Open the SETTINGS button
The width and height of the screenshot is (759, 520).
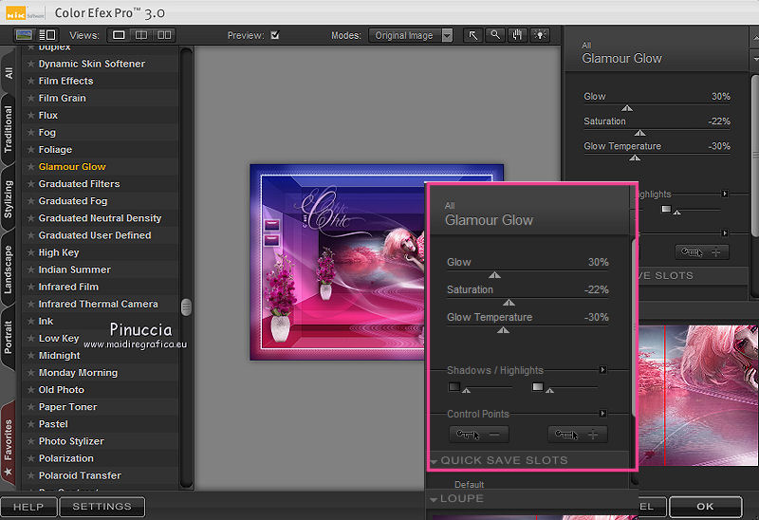pos(102,507)
